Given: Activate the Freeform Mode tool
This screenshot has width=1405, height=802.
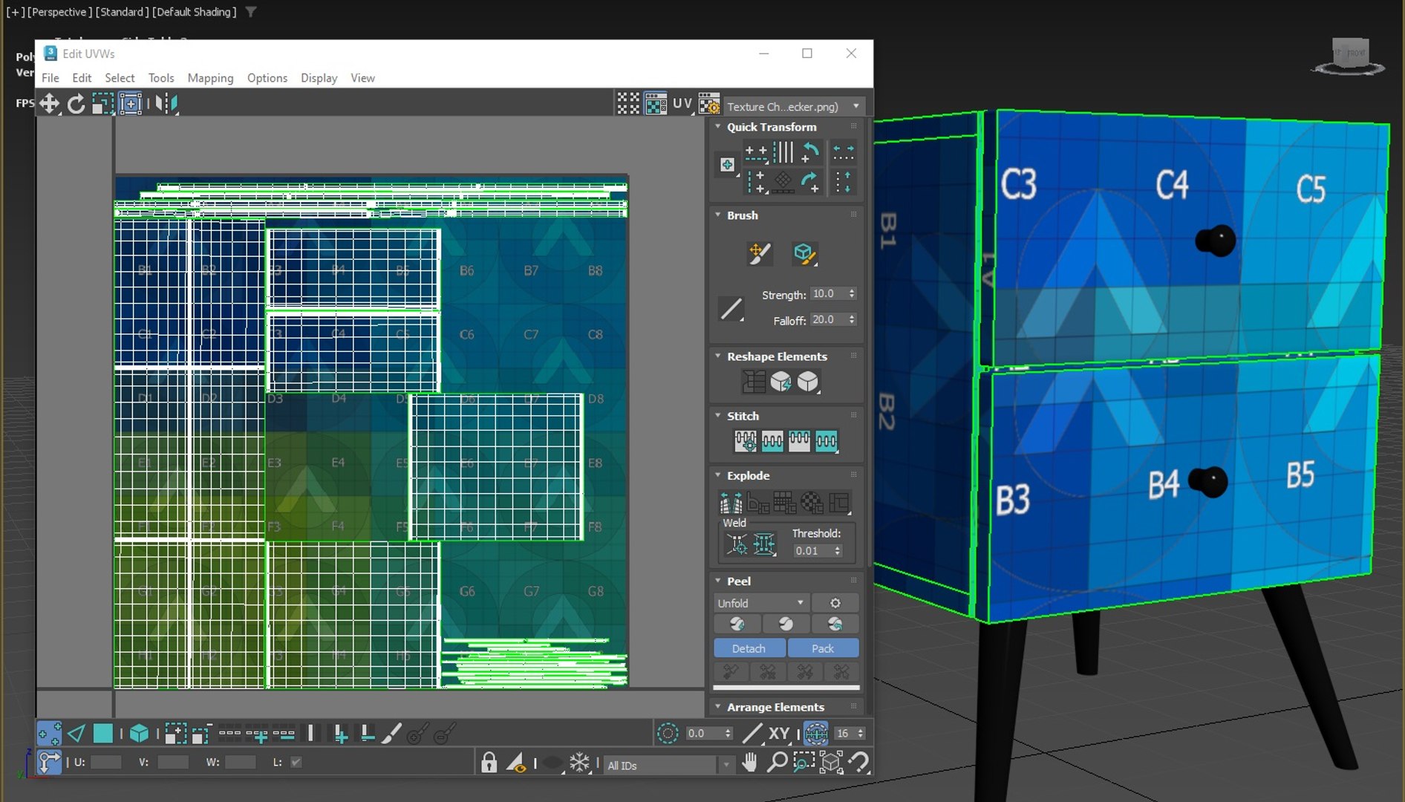Looking at the screenshot, I should [130, 104].
